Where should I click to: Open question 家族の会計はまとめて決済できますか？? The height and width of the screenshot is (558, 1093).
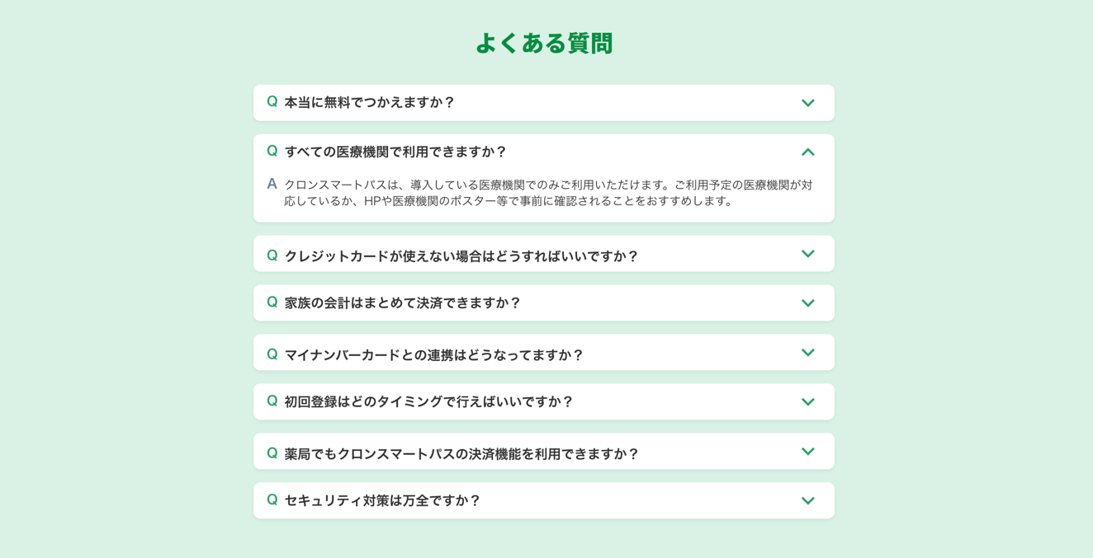click(x=544, y=303)
